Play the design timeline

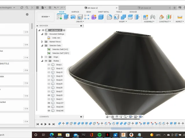(x=46, y=124)
